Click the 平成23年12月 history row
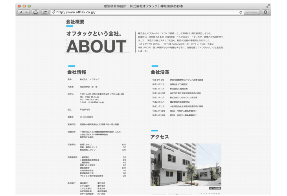This screenshot has height=196, width=287. tap(175, 111)
